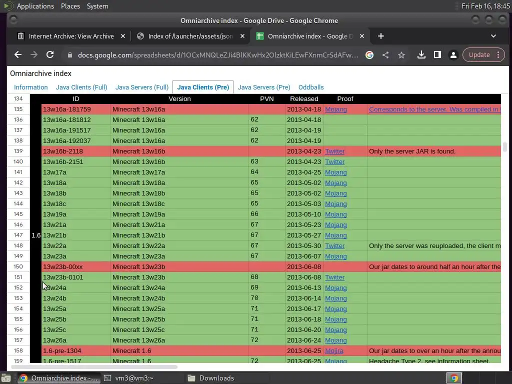This screenshot has height=384, width=512.
Task: Click the show desktop icon in the taskbar
Action: (x=6, y=378)
